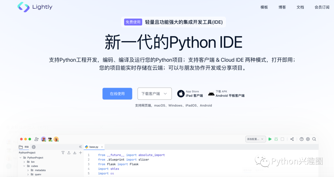Click second collaborator avatar with dark hair
The image size is (334, 177).
click(50, 139)
